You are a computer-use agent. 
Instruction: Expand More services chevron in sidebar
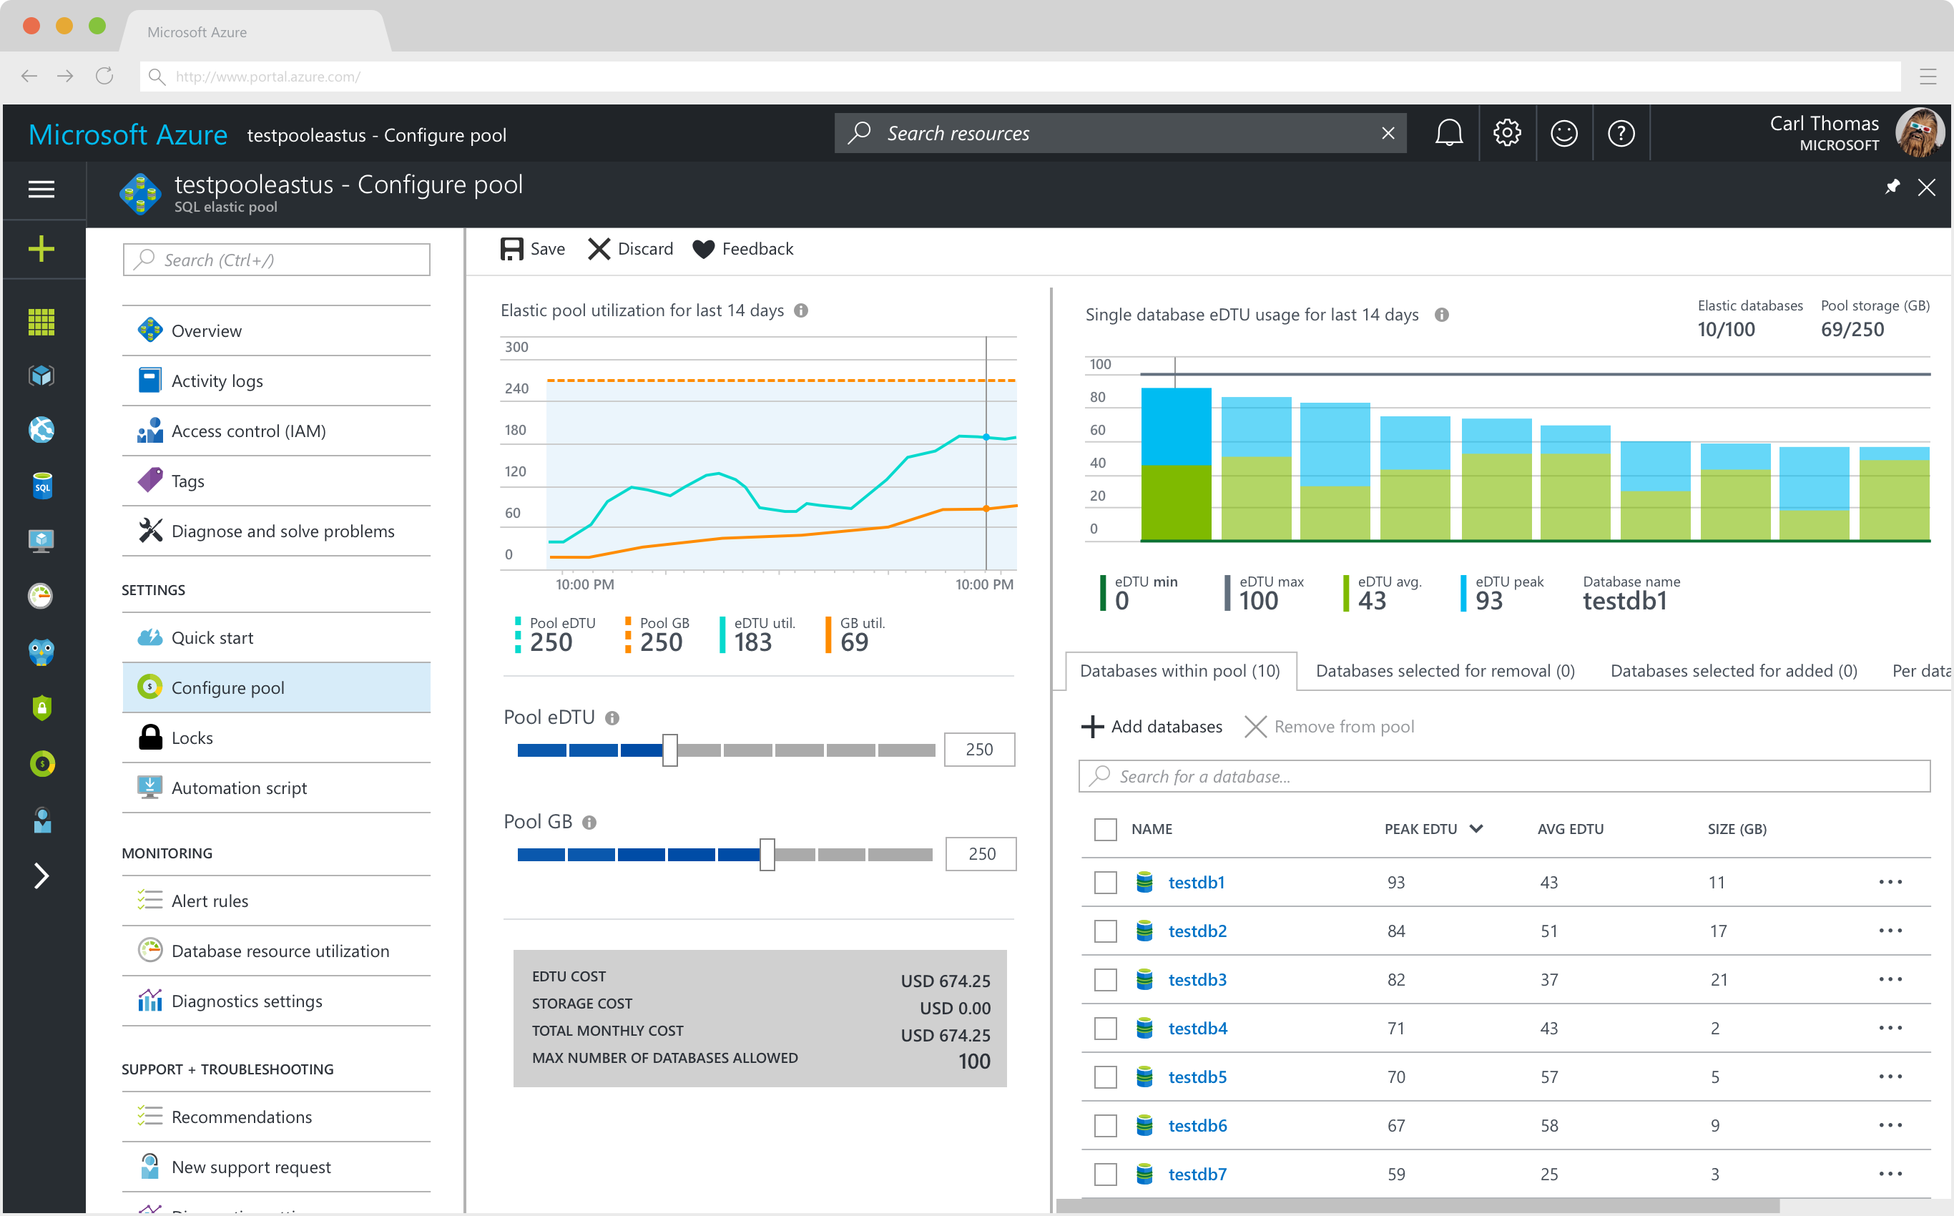click(x=41, y=875)
